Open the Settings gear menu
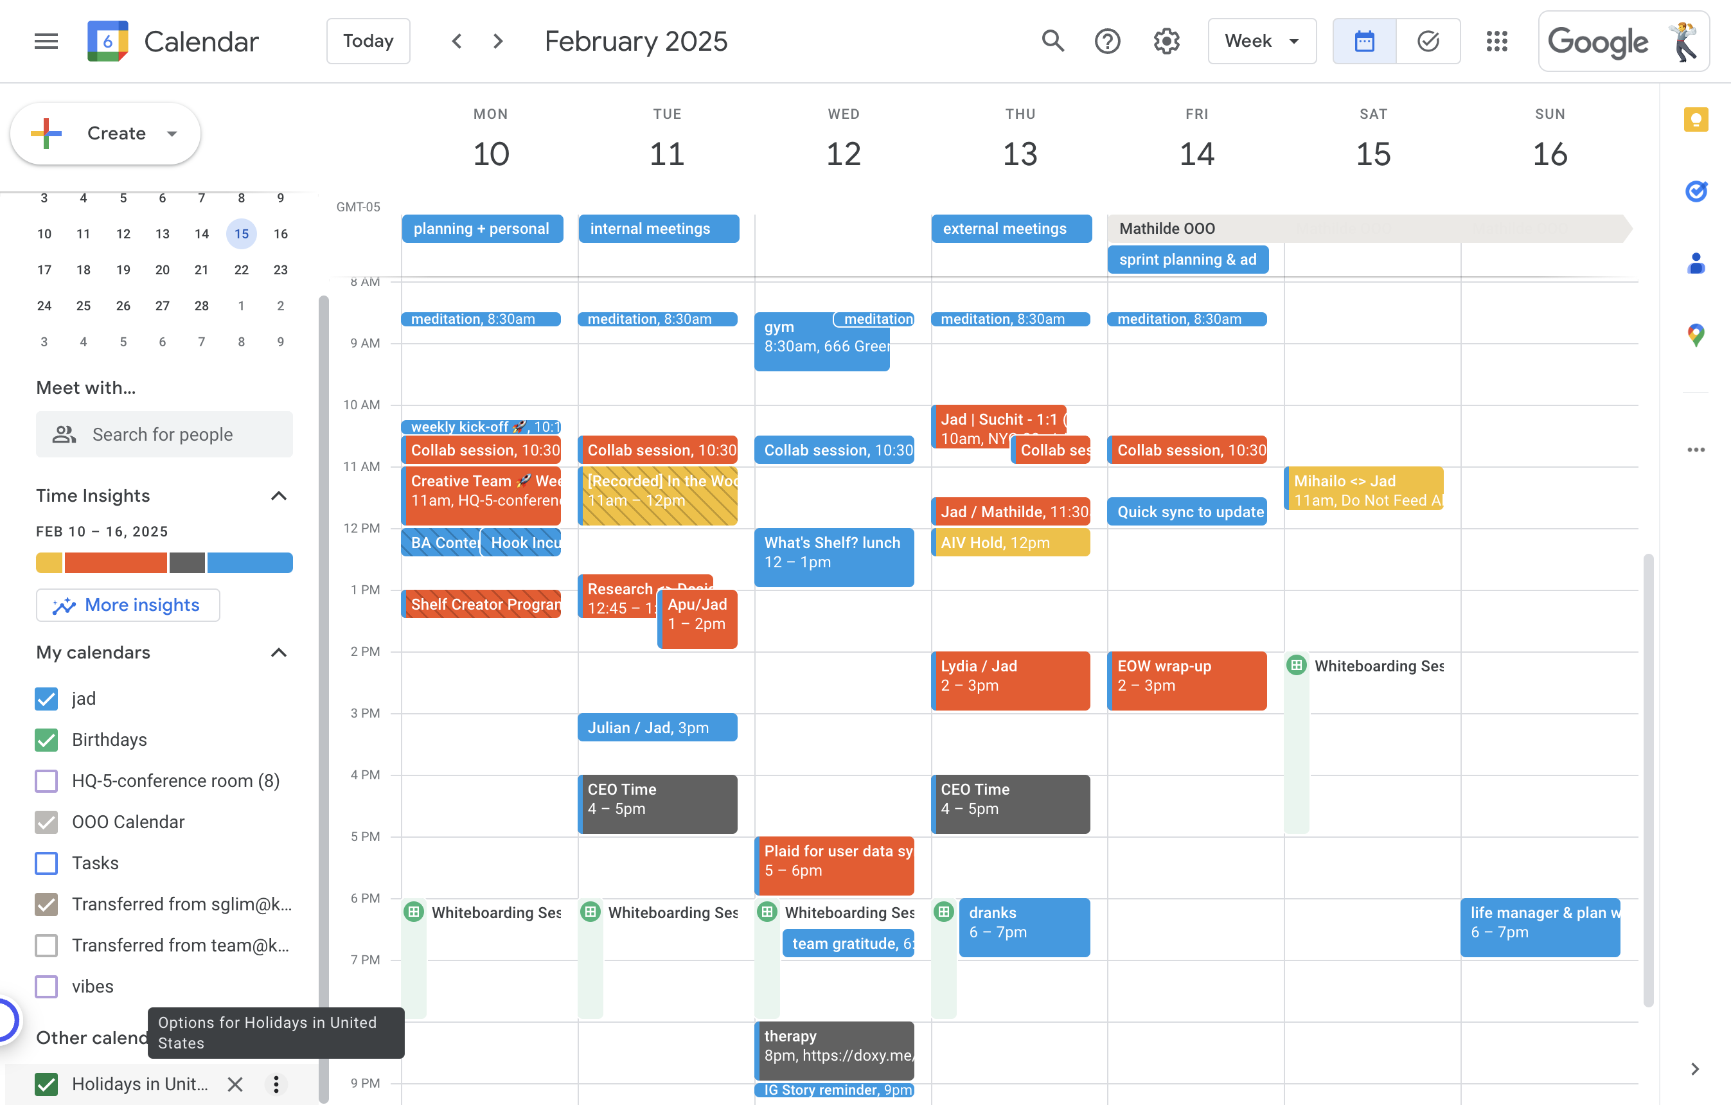Image resolution: width=1731 pixels, height=1105 pixels. coord(1166,41)
